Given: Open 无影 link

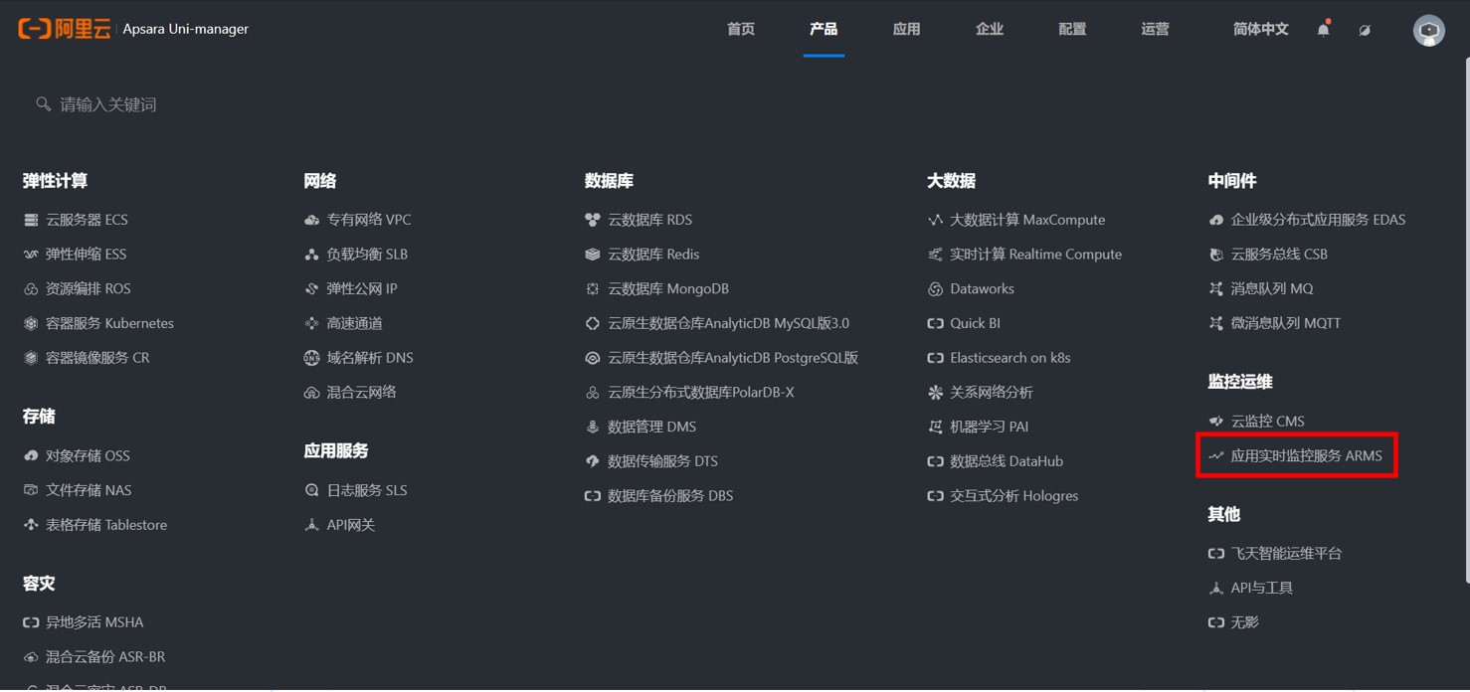Looking at the screenshot, I should pos(1244,622).
